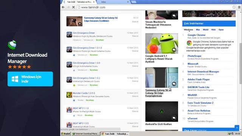Open comments on Android Lollipop article image
This screenshot has height=136, width=242.
point(174,49)
